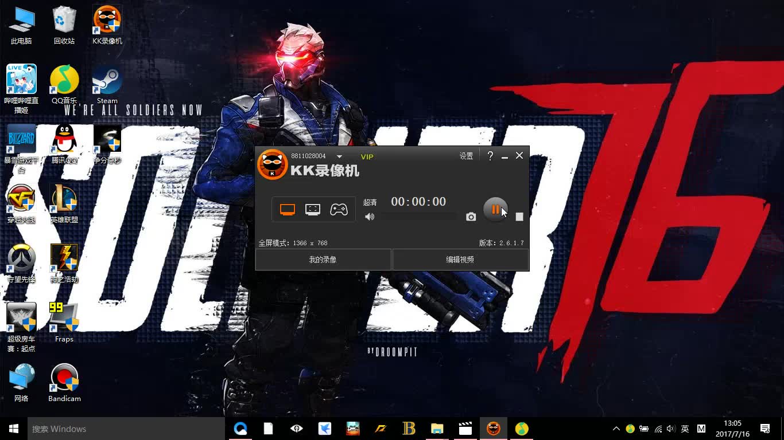
Task: Open 回收站 recycle bin icon
Action: (64, 26)
